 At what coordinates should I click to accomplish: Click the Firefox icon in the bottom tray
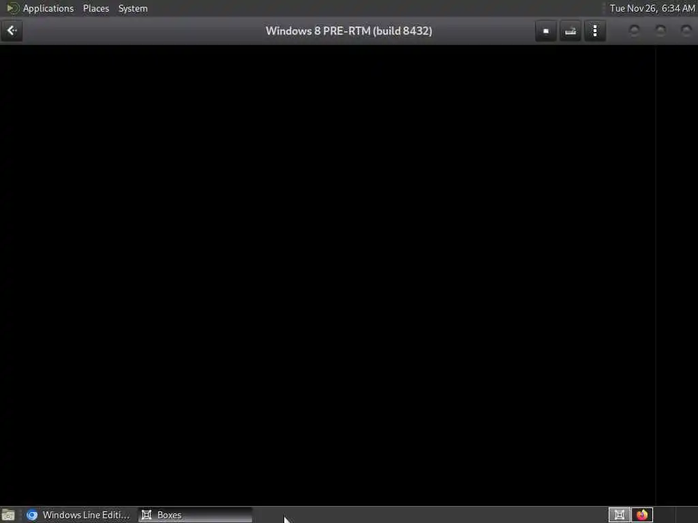tap(642, 515)
